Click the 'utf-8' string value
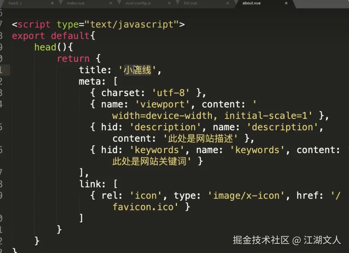The height and width of the screenshot is (253, 349). click(171, 93)
